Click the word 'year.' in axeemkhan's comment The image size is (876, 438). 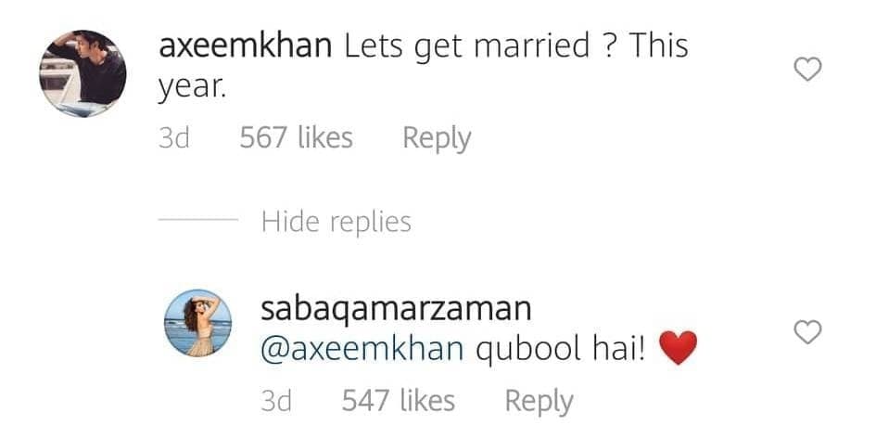[x=192, y=87]
